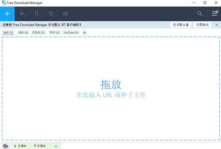The image size is (221, 149).
Task: Open the search magnifier icon
Action: (x=200, y=14)
